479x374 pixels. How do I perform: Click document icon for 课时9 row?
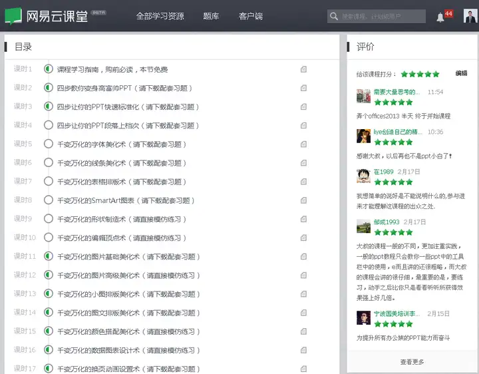point(303,219)
